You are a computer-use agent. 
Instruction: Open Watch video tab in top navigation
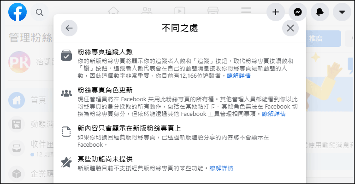pyautogui.click(x=180, y=11)
